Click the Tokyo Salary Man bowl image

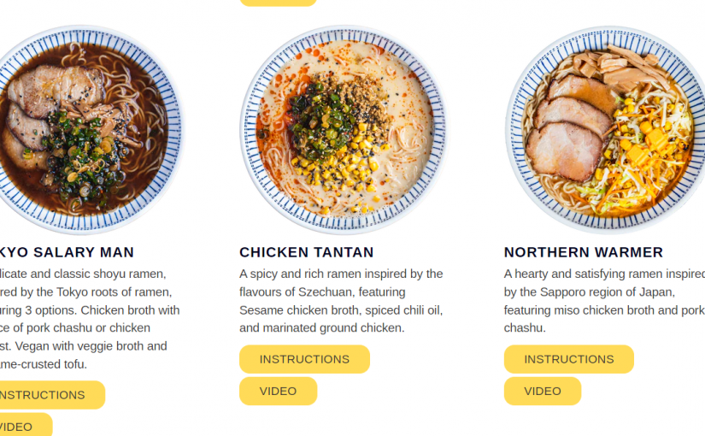pos(90,130)
